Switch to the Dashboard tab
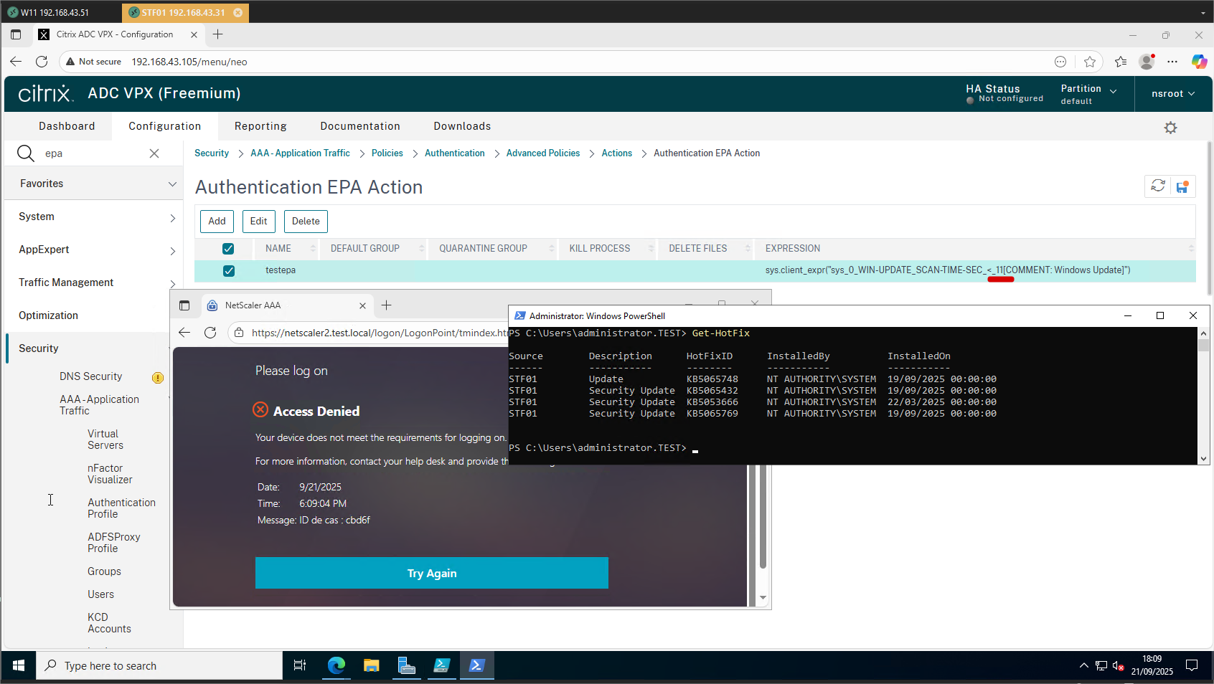1214x684 pixels. (67, 126)
